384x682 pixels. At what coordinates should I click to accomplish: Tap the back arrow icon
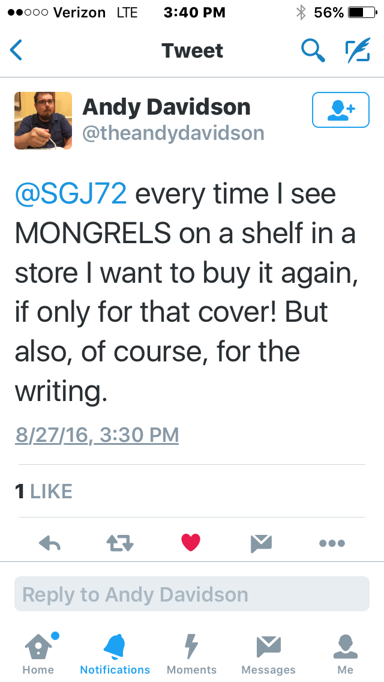[17, 50]
